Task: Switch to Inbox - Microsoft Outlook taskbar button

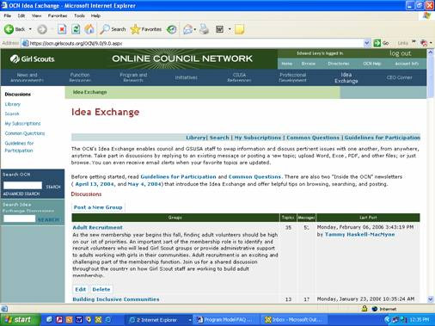Action: point(294,320)
